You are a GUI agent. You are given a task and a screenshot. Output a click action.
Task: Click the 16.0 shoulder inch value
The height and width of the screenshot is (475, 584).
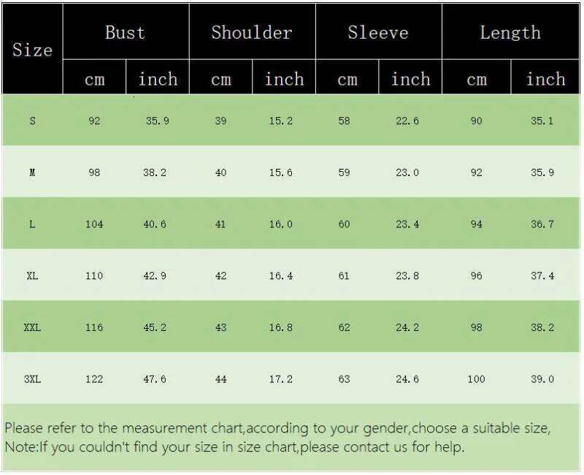tap(281, 224)
